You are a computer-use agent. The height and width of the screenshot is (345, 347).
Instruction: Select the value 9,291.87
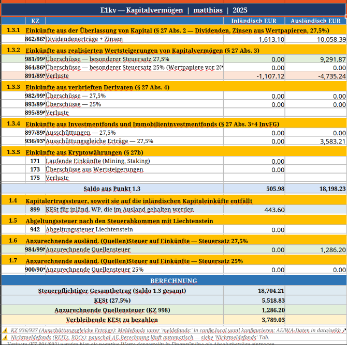[316, 59]
